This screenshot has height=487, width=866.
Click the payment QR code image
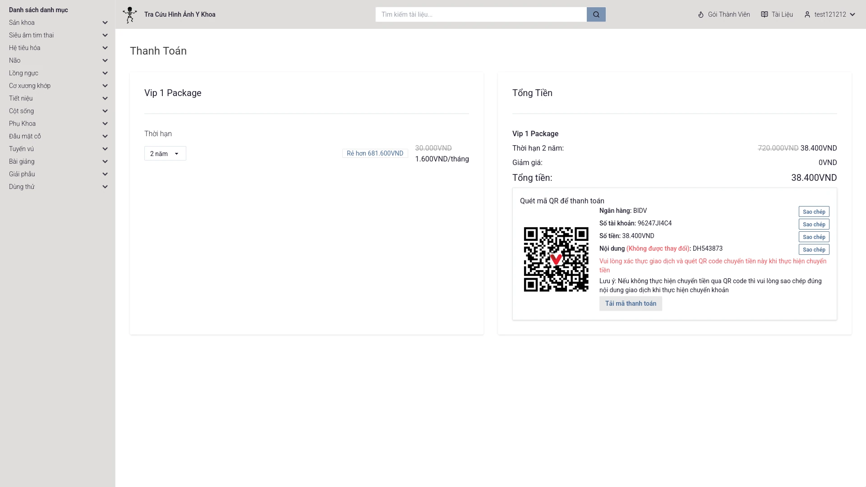(x=556, y=259)
